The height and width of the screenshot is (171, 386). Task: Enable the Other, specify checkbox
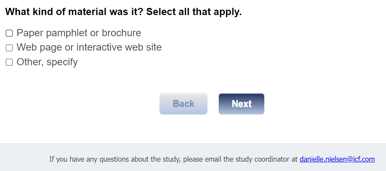pos(9,62)
